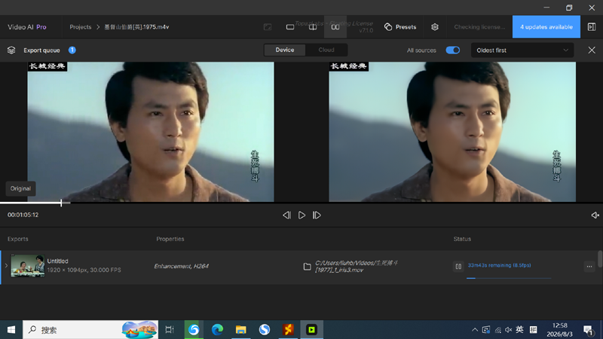Click the export progress bar
The image size is (603, 339).
point(508,278)
